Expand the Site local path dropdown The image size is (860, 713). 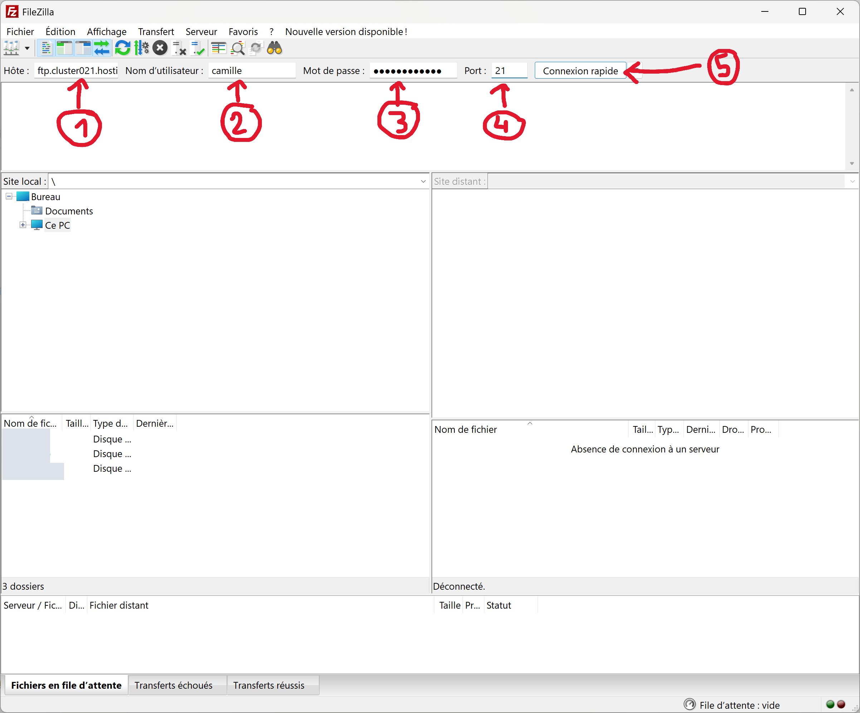coord(423,181)
